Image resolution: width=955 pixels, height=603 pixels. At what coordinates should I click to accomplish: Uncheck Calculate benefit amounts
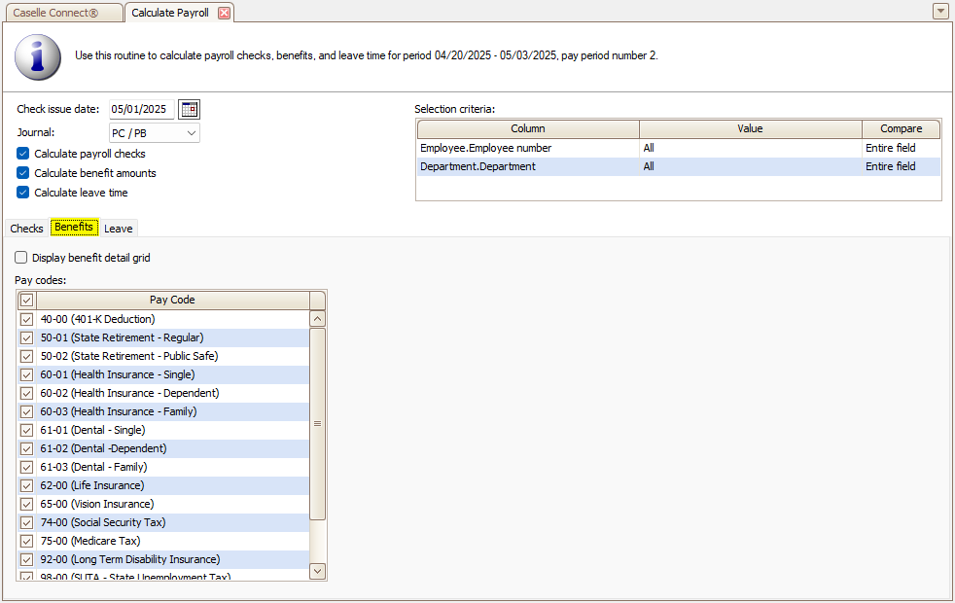[x=22, y=173]
